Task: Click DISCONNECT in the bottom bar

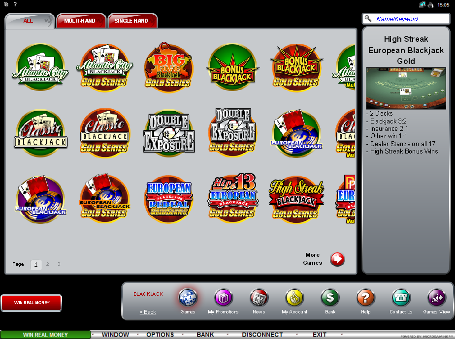Action: (x=262, y=335)
